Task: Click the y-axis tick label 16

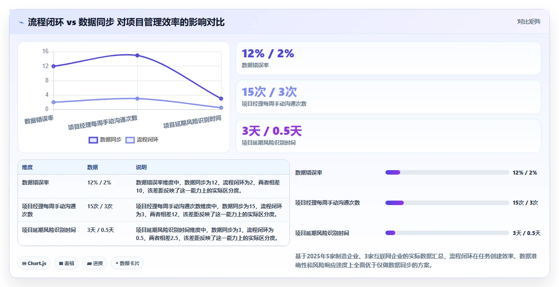Action: (45, 51)
